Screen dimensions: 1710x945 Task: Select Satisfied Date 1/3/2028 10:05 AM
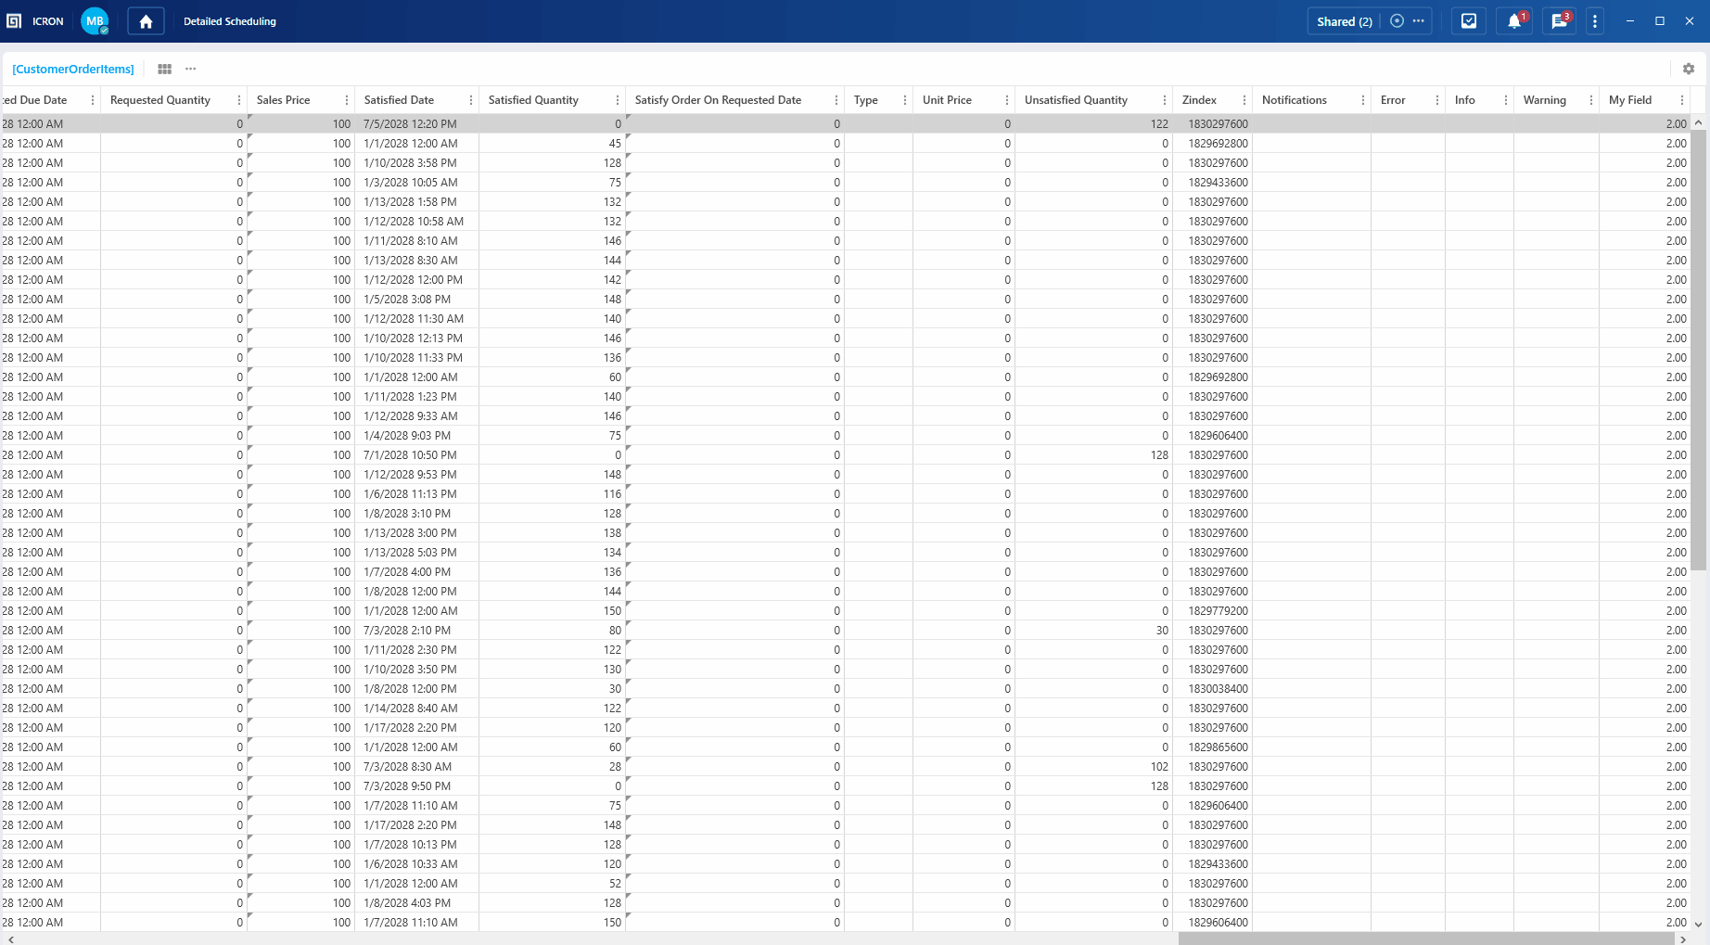[x=416, y=183]
